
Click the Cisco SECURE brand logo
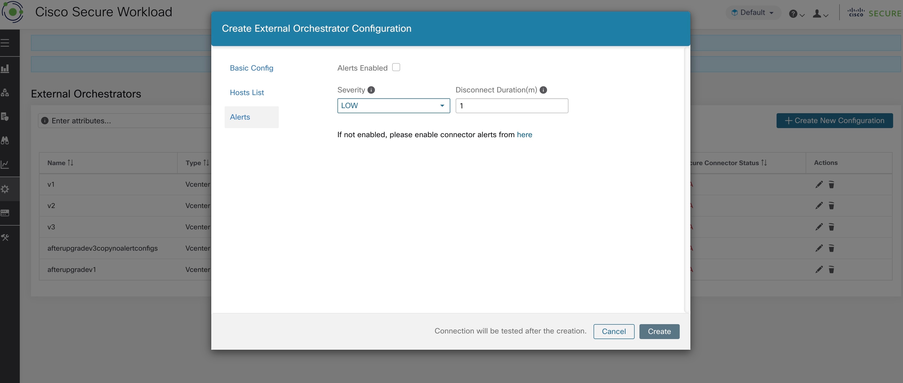click(874, 13)
